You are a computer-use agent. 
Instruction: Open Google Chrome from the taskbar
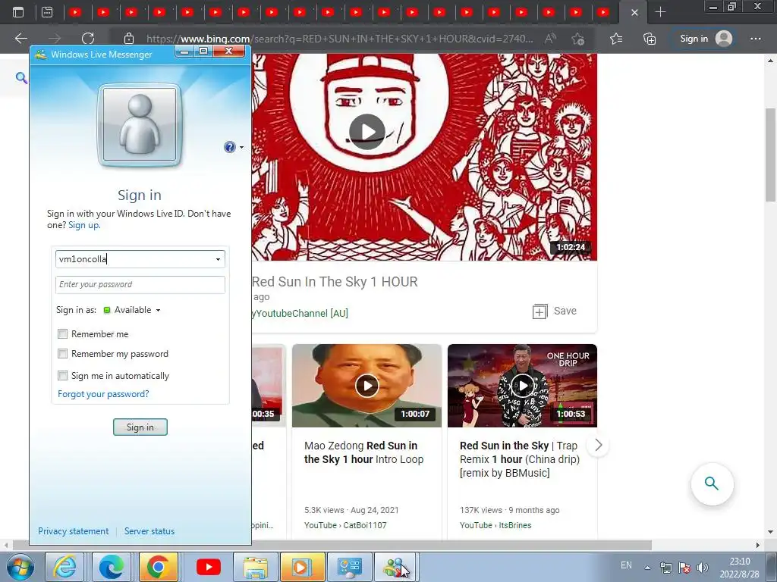[158, 567]
